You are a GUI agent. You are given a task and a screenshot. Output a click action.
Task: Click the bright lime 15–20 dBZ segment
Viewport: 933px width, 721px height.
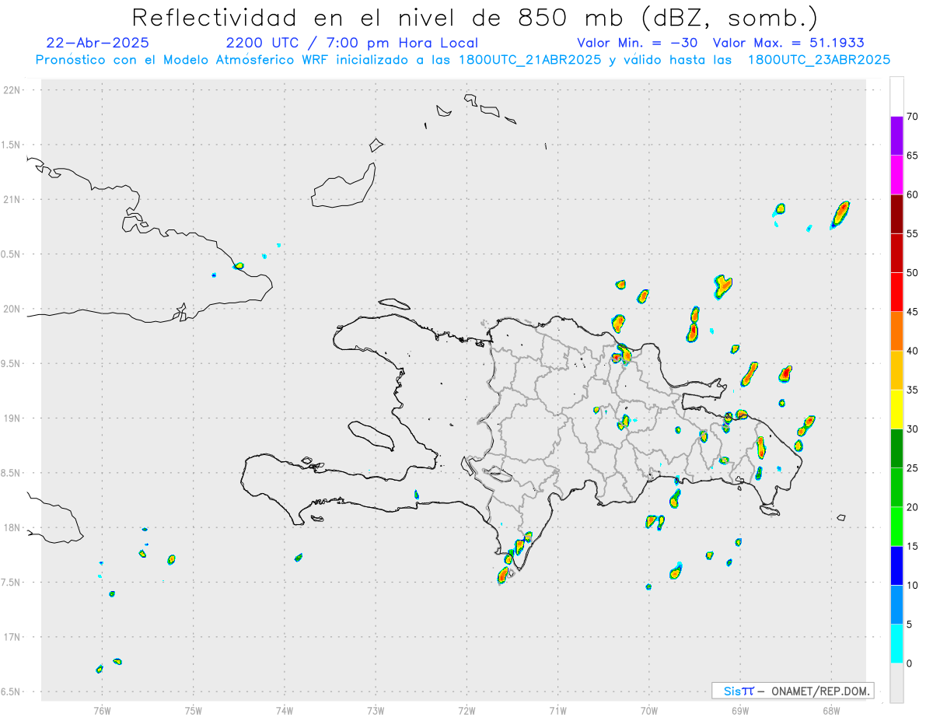tap(896, 527)
